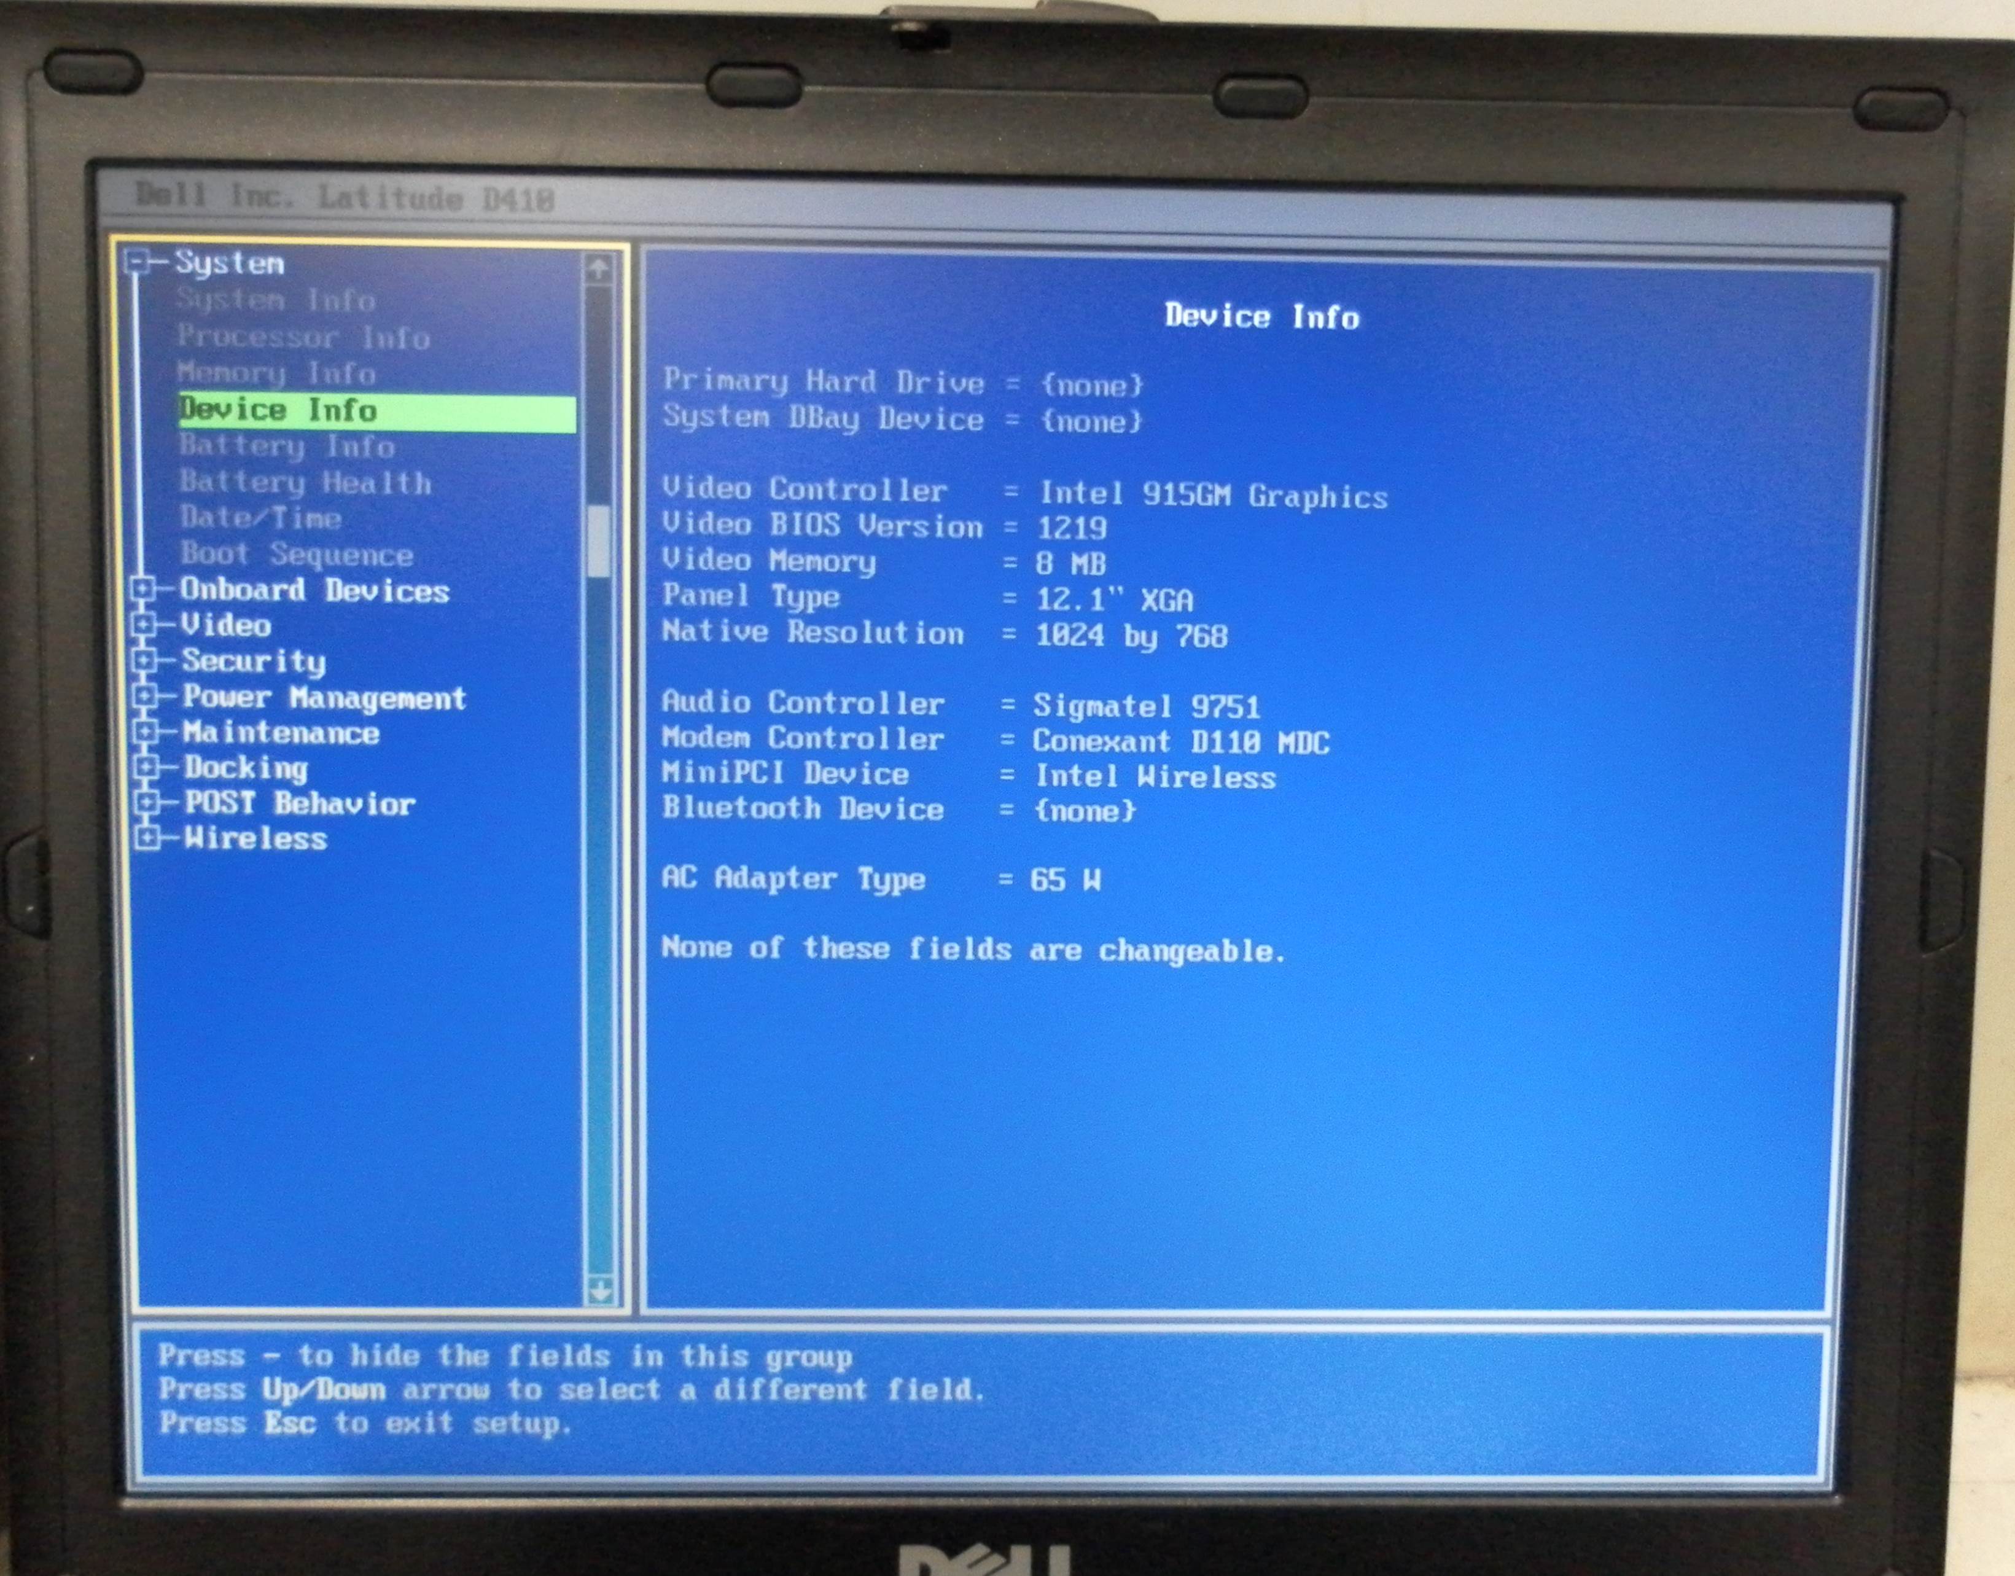Click AC Adapter Type value 65 W
Viewport: 2015px width, 1576px height.
tap(1066, 880)
